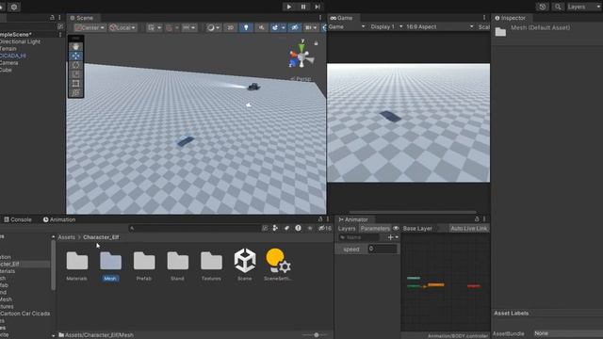This screenshot has height=339, width=603.
Task: Click the Pause button in top toolbar
Action: (303, 7)
